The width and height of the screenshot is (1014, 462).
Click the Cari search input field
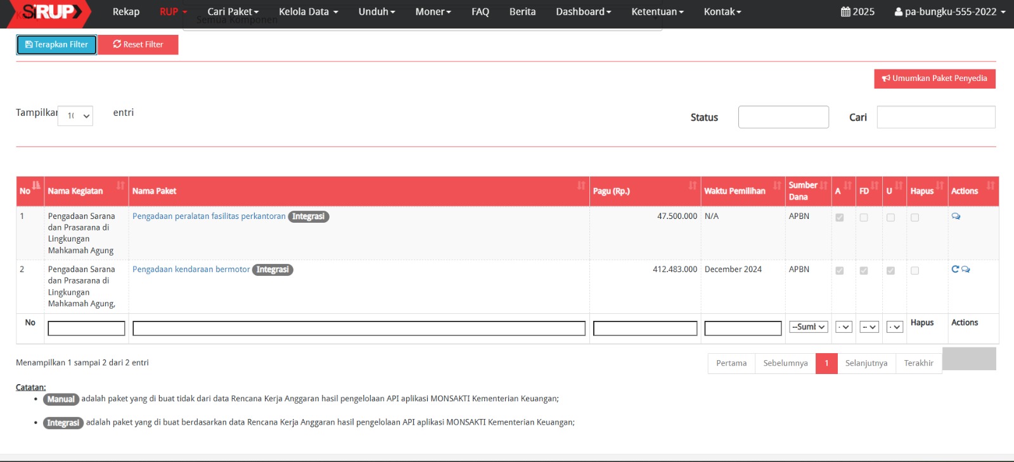pyautogui.click(x=935, y=117)
